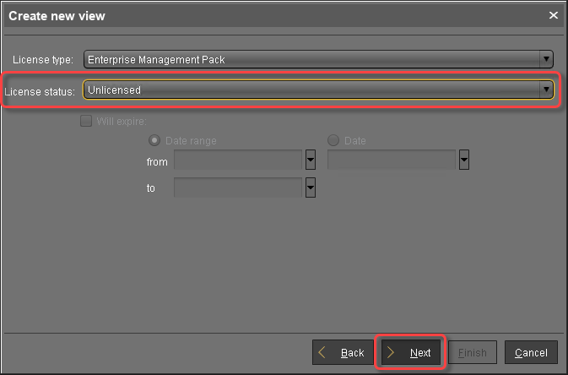Click the Finish button
Image resolution: width=568 pixels, height=375 pixels.
[x=473, y=352]
